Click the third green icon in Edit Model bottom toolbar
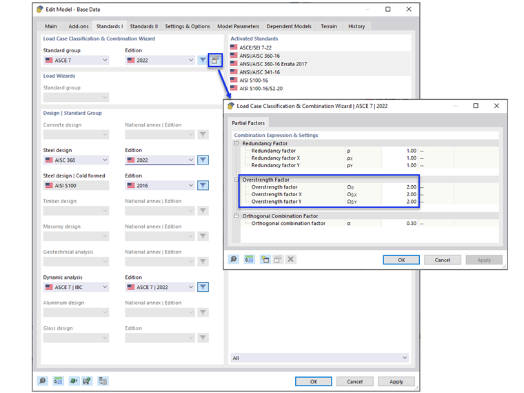The width and height of the screenshot is (524, 393). (x=74, y=381)
